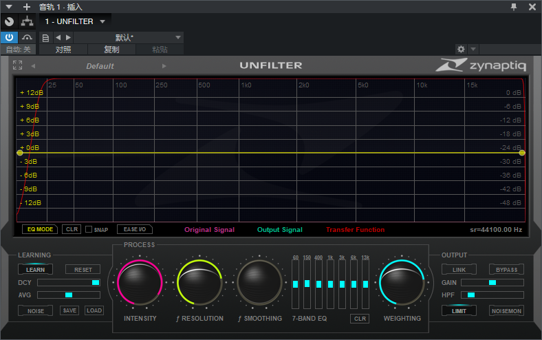Click the HPF slider handle
Screen dimensions: 542x340
pos(471,295)
